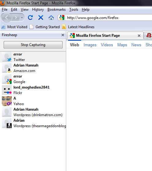This screenshot has width=152, height=171.
Task: Open the Latest Headlines RSS feed icon
Action: point(64,27)
